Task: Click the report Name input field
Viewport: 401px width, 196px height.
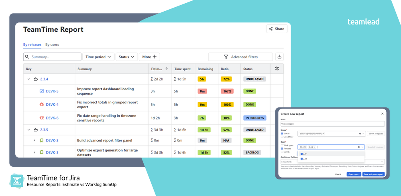Action: click(333, 124)
